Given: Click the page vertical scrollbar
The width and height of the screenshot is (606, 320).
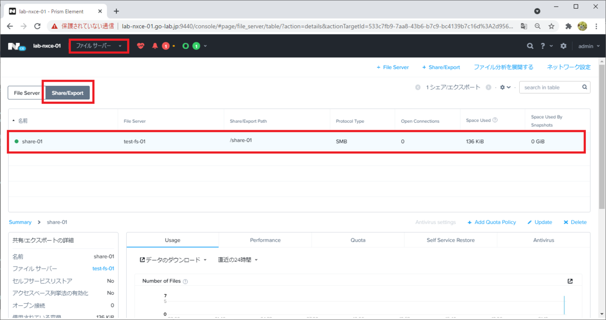Looking at the screenshot, I should tap(602, 136).
